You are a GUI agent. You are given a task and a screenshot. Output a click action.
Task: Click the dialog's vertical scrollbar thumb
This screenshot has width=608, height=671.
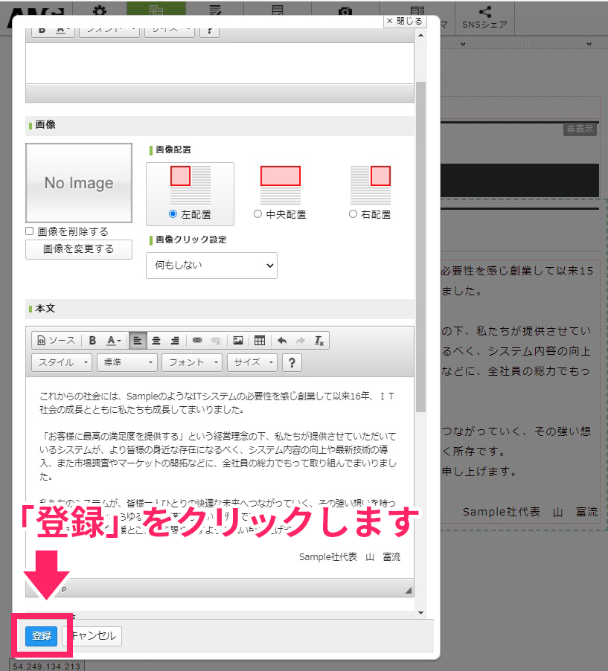(x=421, y=246)
